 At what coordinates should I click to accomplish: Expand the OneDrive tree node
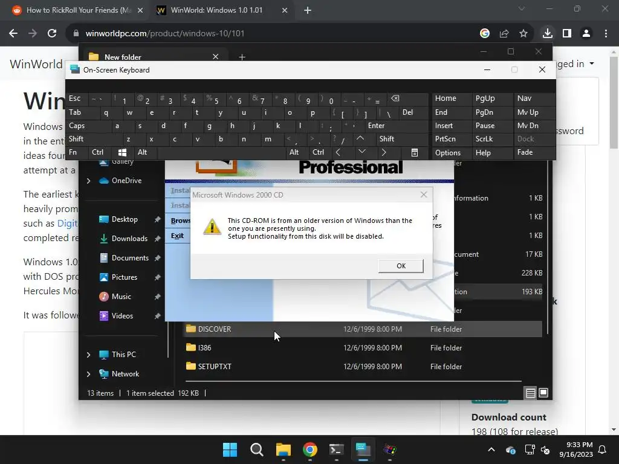[88, 181]
